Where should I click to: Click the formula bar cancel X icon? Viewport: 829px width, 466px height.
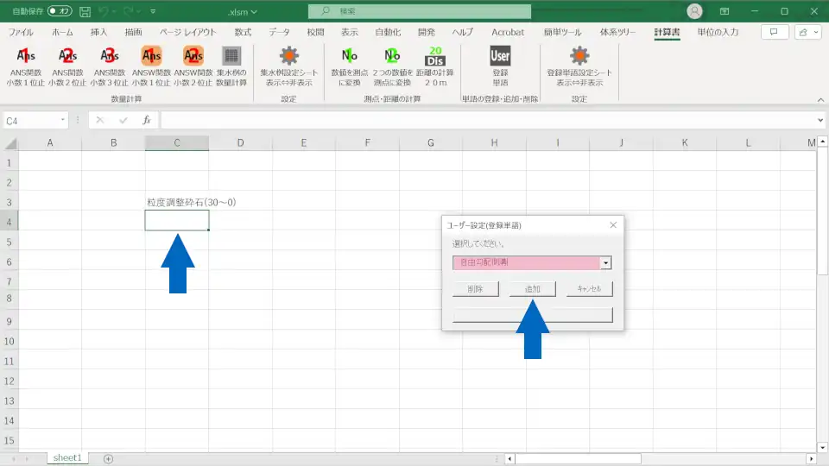99,121
